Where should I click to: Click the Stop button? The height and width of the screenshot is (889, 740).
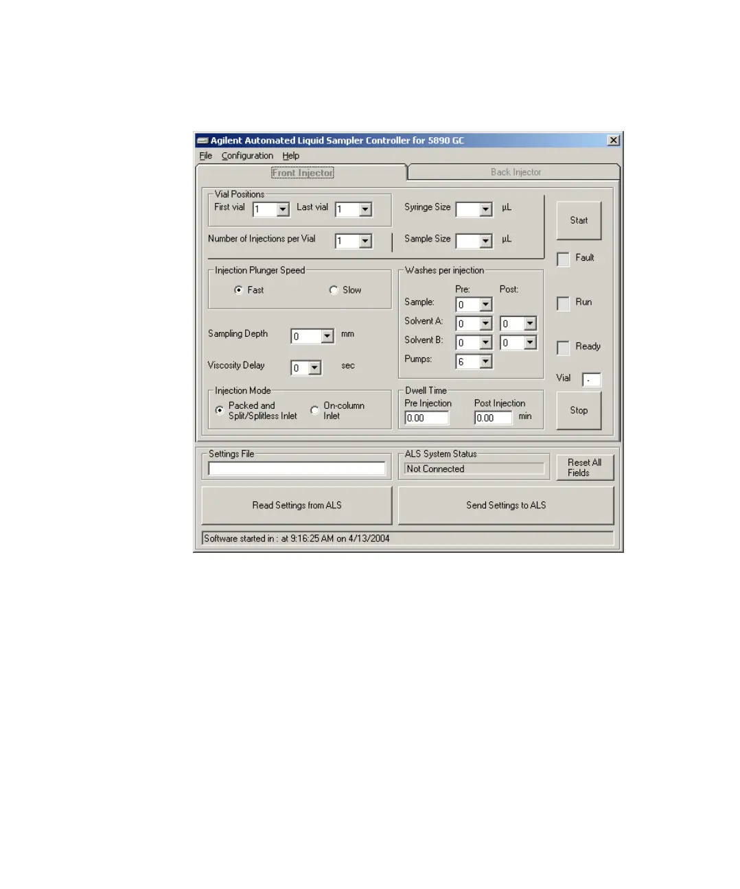click(x=579, y=410)
